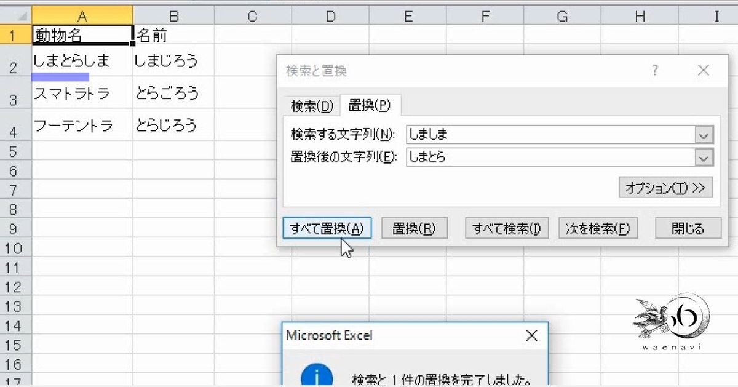This screenshot has width=738, height=387.
Task: Open the replacement history dropdown beside しまとら
Action: point(703,158)
